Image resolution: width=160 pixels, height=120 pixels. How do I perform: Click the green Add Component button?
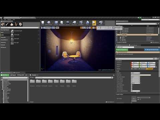(x=122, y=50)
